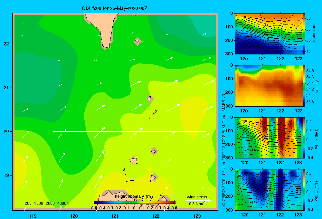The width and height of the screenshot is (322, 219).
Task: Open the salinity depth section plot
Action: coord(269,86)
